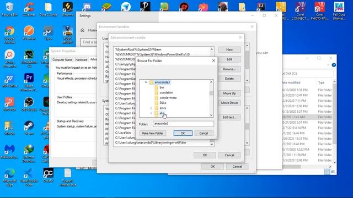Image resolution: width=353 pixels, height=198 pixels.
Task: Open Corel PHOTO-PAINT desktop shortcut
Action: coord(319,11)
